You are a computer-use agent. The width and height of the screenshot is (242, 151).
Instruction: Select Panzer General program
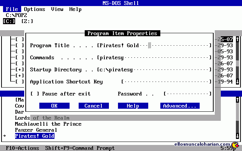36,130
